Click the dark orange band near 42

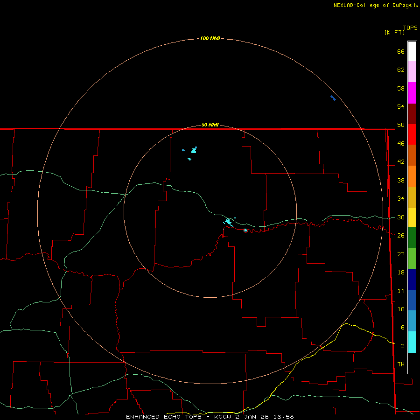pyautogui.click(x=412, y=155)
